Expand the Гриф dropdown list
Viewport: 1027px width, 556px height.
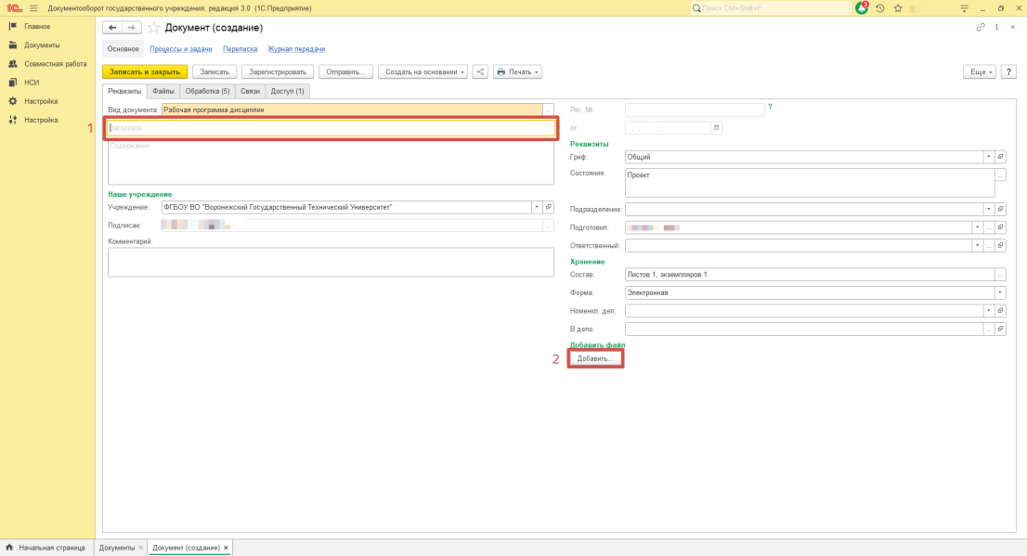tap(988, 157)
